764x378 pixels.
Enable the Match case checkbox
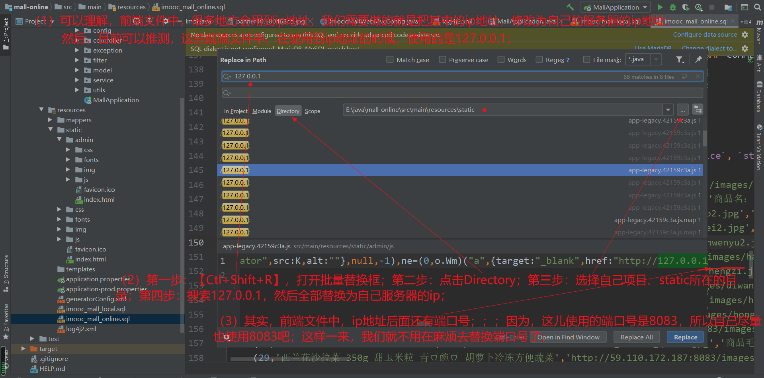click(x=390, y=60)
